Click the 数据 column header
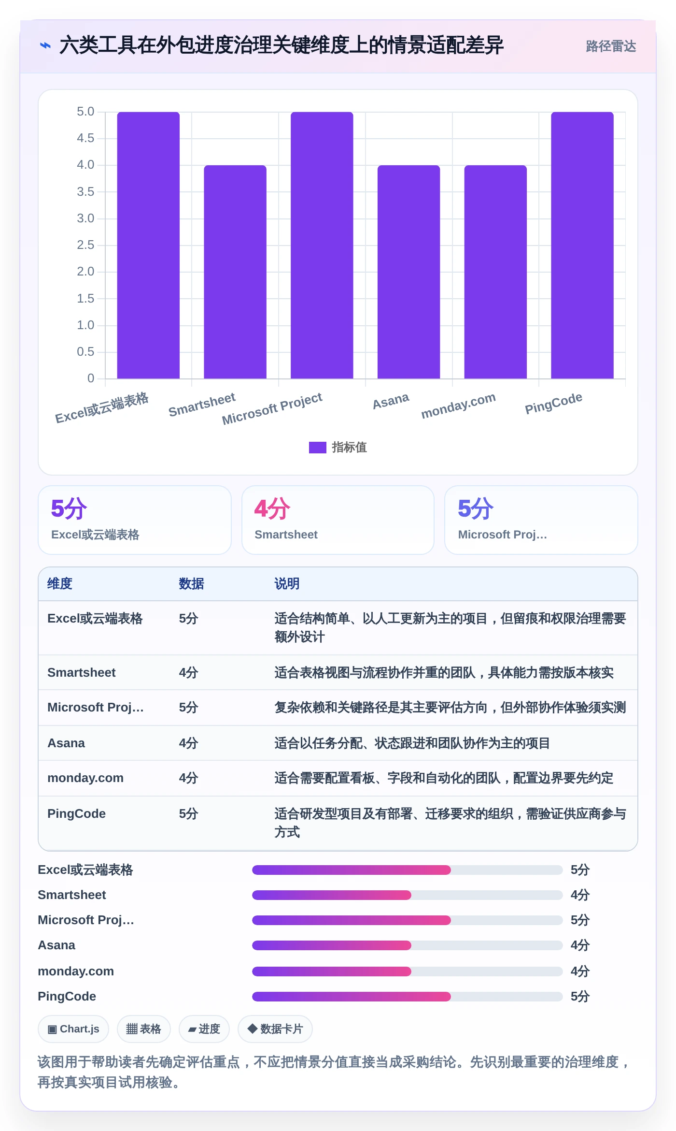This screenshot has width=676, height=1131. click(x=191, y=584)
